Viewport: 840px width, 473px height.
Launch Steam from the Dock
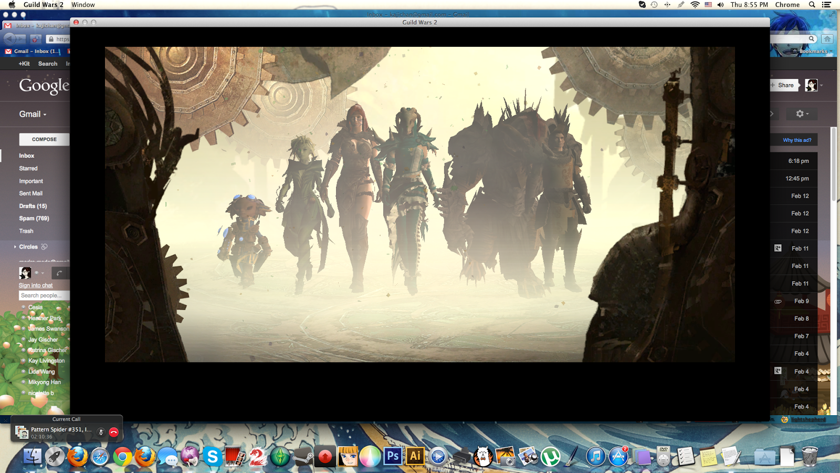point(302,456)
